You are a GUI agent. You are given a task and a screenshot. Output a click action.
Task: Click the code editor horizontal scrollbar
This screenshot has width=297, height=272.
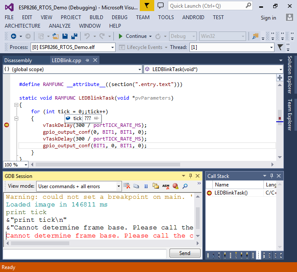[x=108, y=164]
